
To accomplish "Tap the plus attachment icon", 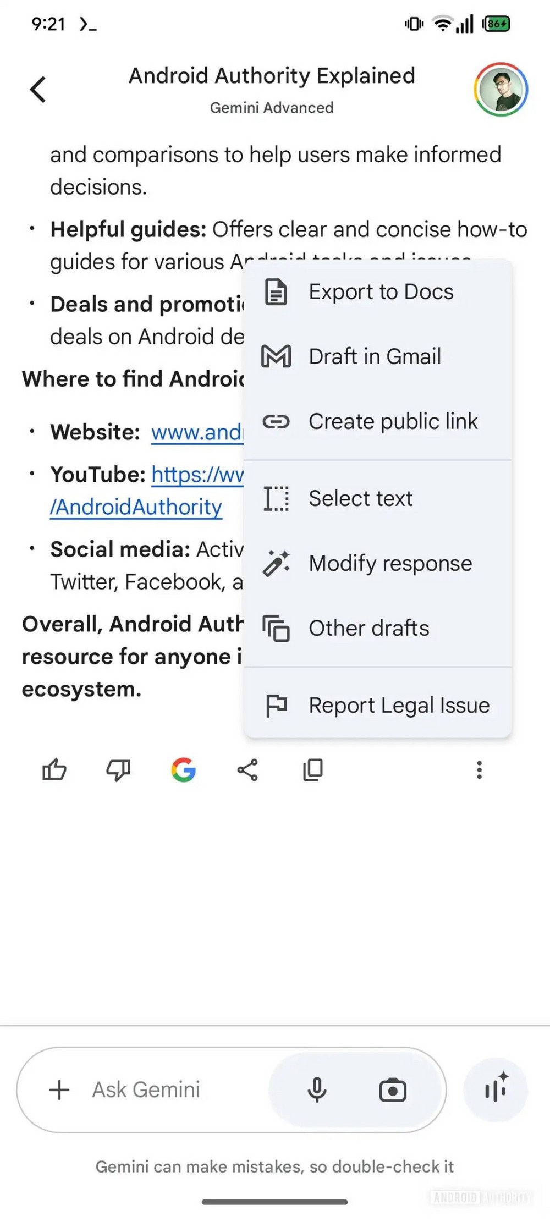I will [x=59, y=1089].
